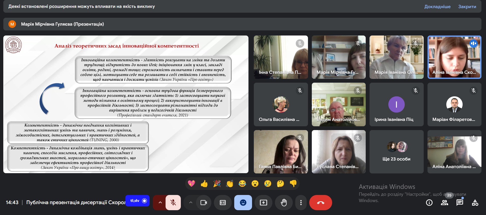Toggle the camera on or off

coord(204,203)
